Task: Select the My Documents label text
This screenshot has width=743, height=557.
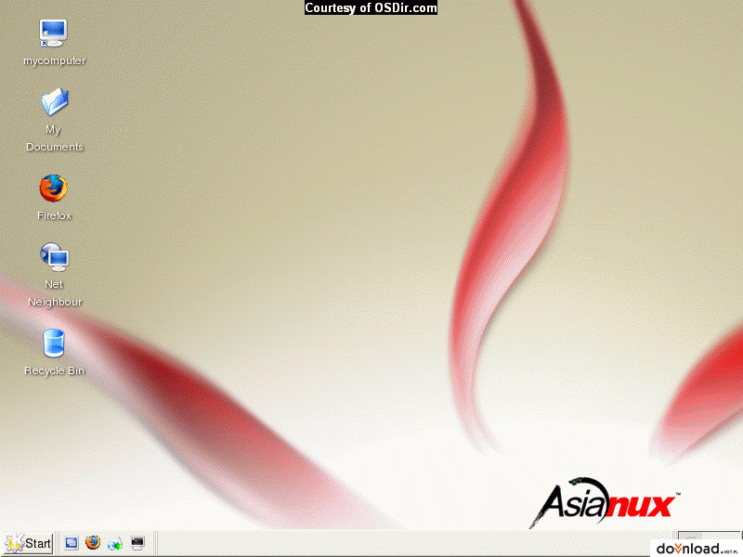Action: 55,137
